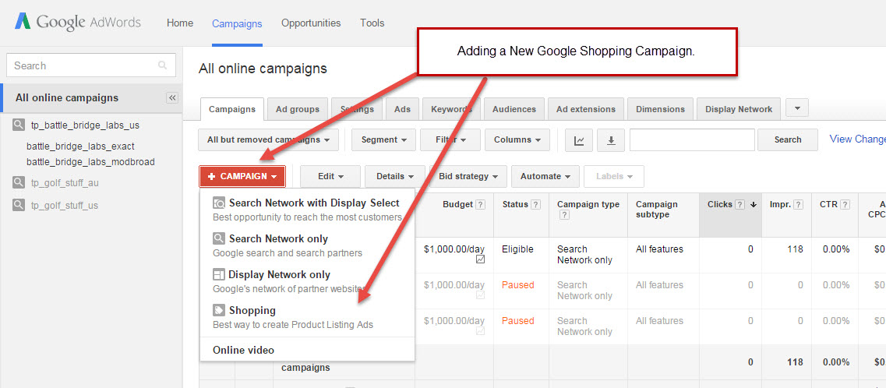This screenshot has width=886, height=388.
Task: Open the All but removed campaigns dropdown
Action: click(x=268, y=139)
